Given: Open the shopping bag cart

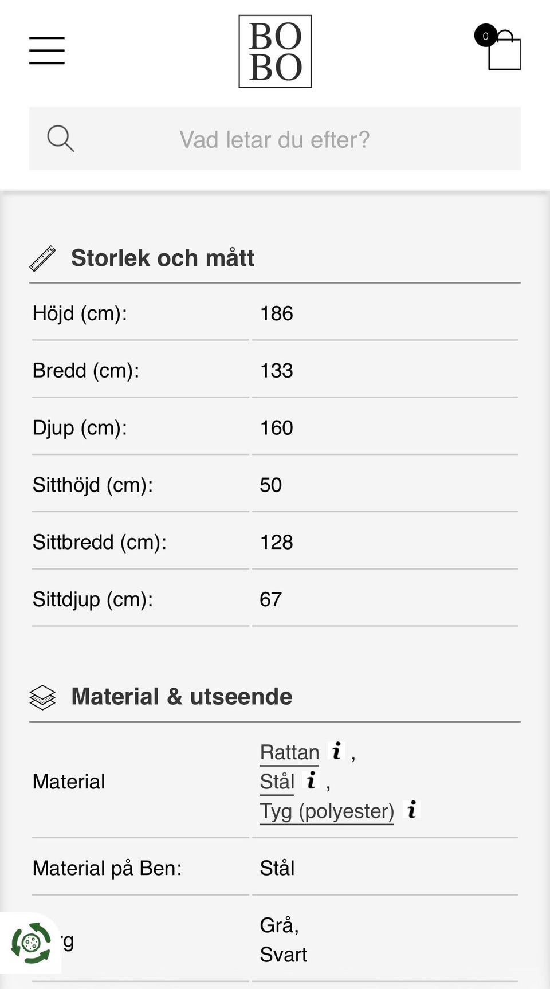Looking at the screenshot, I should tap(504, 53).
